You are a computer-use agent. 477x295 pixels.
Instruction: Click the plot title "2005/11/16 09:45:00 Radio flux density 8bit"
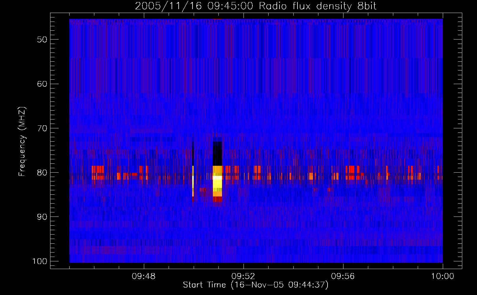click(256, 6)
